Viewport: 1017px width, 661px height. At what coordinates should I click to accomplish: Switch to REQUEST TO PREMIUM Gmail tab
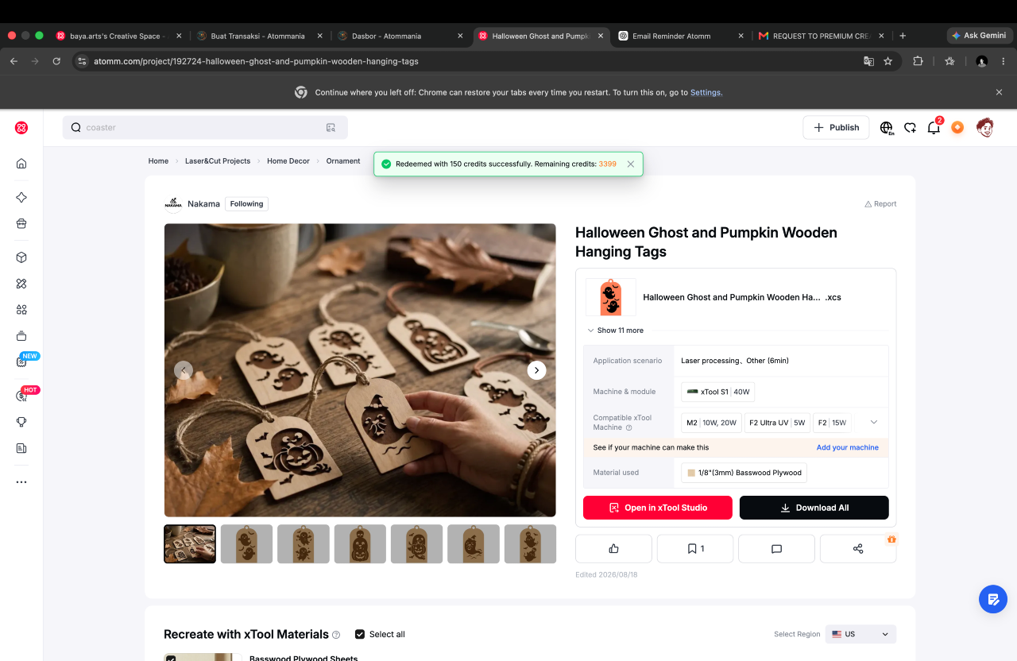(x=822, y=36)
